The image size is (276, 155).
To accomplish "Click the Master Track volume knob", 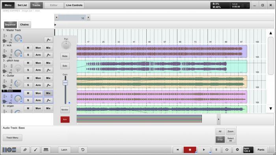I will (18, 38).
